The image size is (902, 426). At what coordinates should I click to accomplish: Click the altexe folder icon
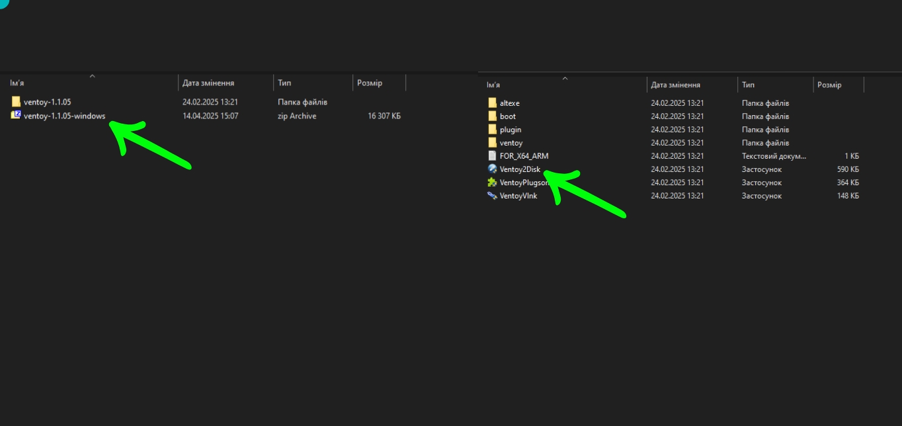pyautogui.click(x=492, y=103)
